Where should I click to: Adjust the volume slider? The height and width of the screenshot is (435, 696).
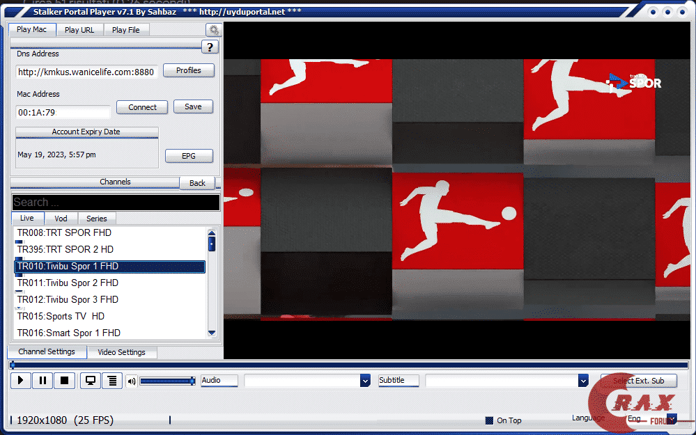pyautogui.click(x=167, y=381)
